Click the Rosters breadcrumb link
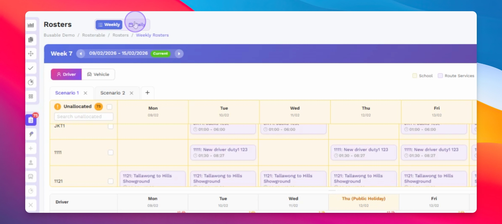 pos(121,35)
